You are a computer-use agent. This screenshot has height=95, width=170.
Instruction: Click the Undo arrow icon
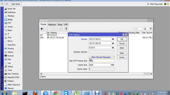pos(2,4)
